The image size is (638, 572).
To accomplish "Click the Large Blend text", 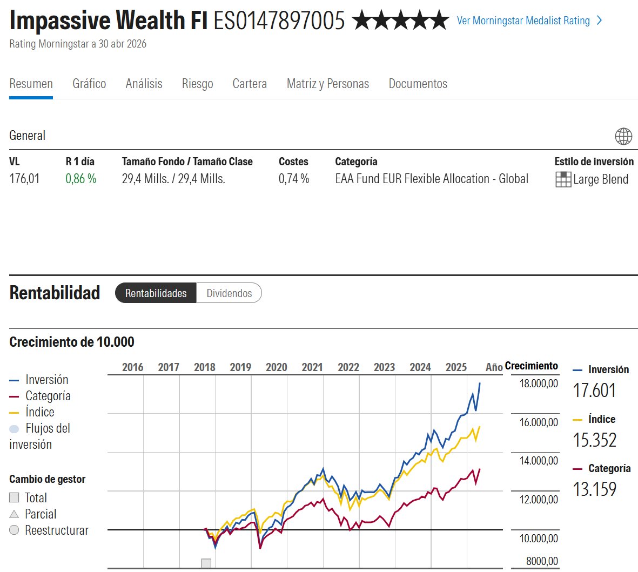I will (601, 179).
